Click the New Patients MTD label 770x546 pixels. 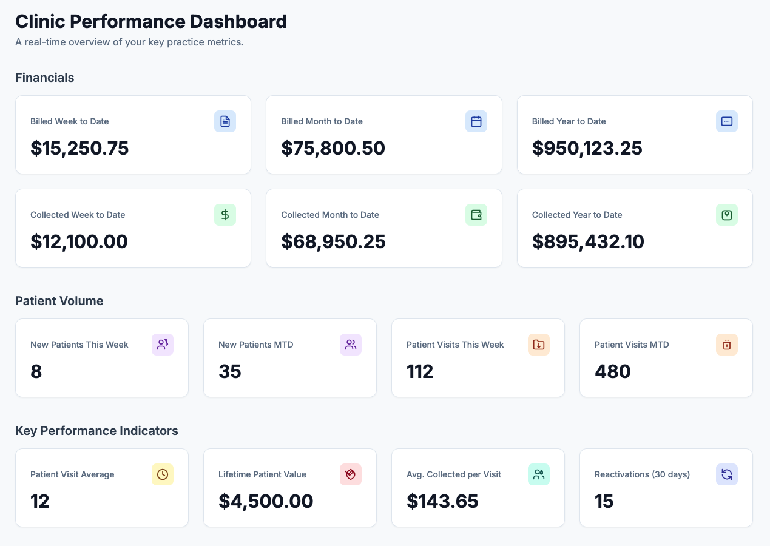click(256, 345)
